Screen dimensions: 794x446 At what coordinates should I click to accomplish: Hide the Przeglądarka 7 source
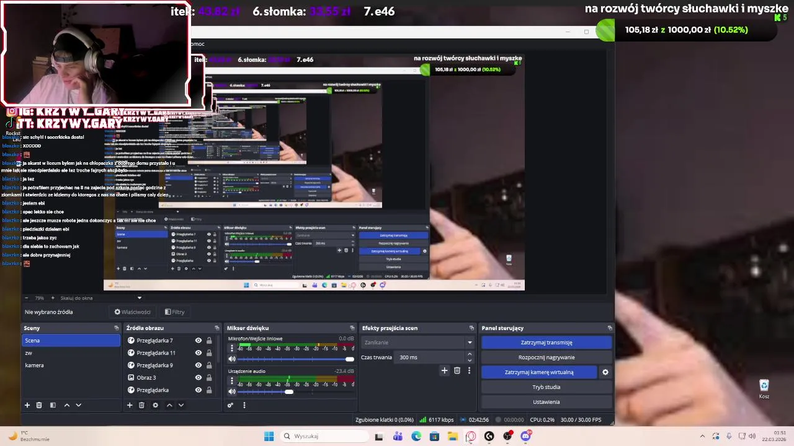tap(198, 341)
